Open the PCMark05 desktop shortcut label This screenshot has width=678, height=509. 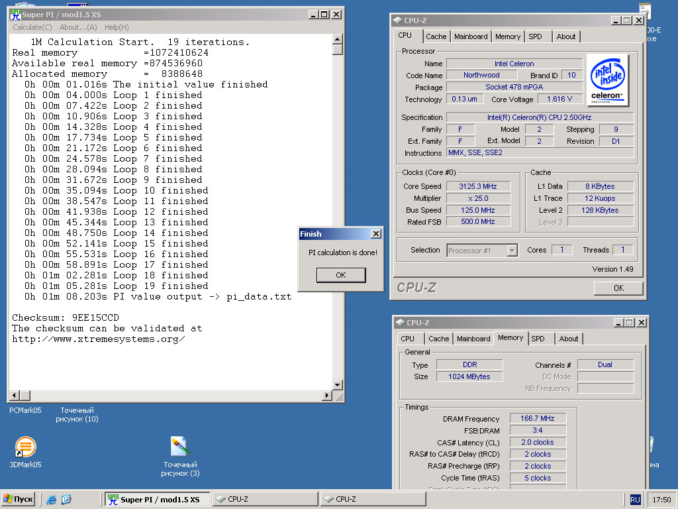[25, 410]
